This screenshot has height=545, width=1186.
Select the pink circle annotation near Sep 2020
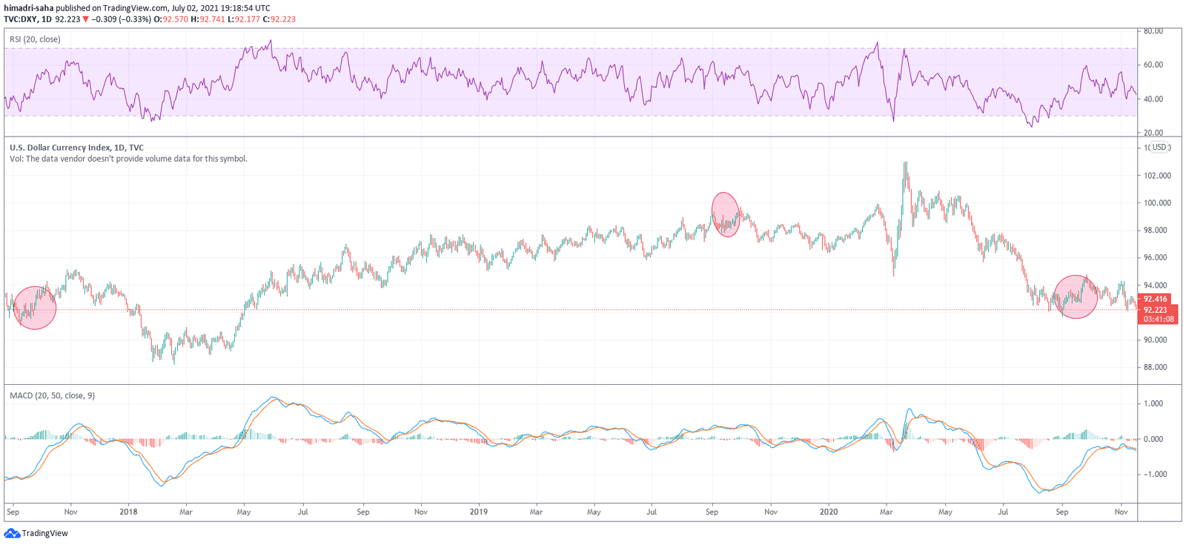point(1075,297)
